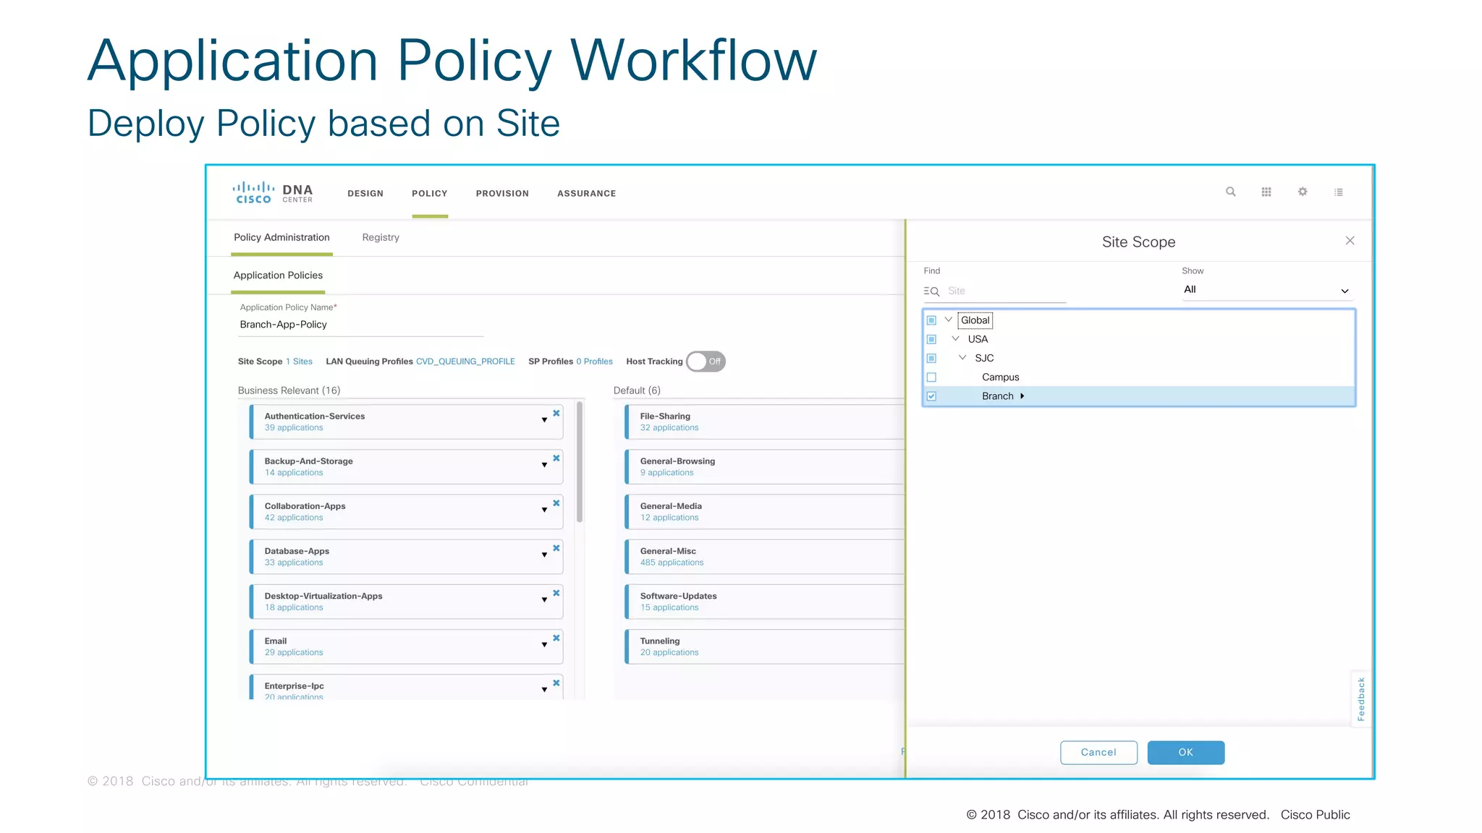Open the ASSURANCE menu
The width and height of the screenshot is (1482, 833).
pos(587,194)
